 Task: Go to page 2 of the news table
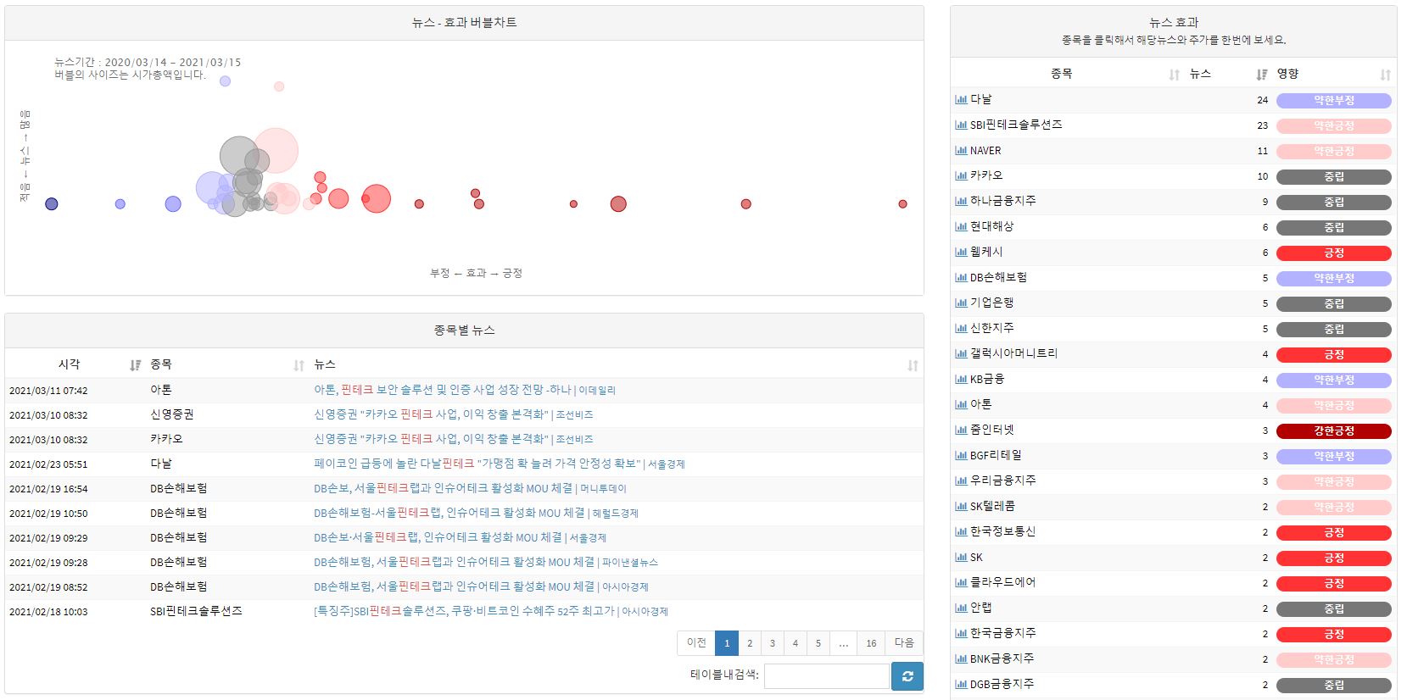[750, 643]
